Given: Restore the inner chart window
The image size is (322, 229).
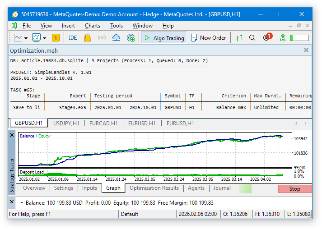Looking at the screenshot, I should point(299,26).
